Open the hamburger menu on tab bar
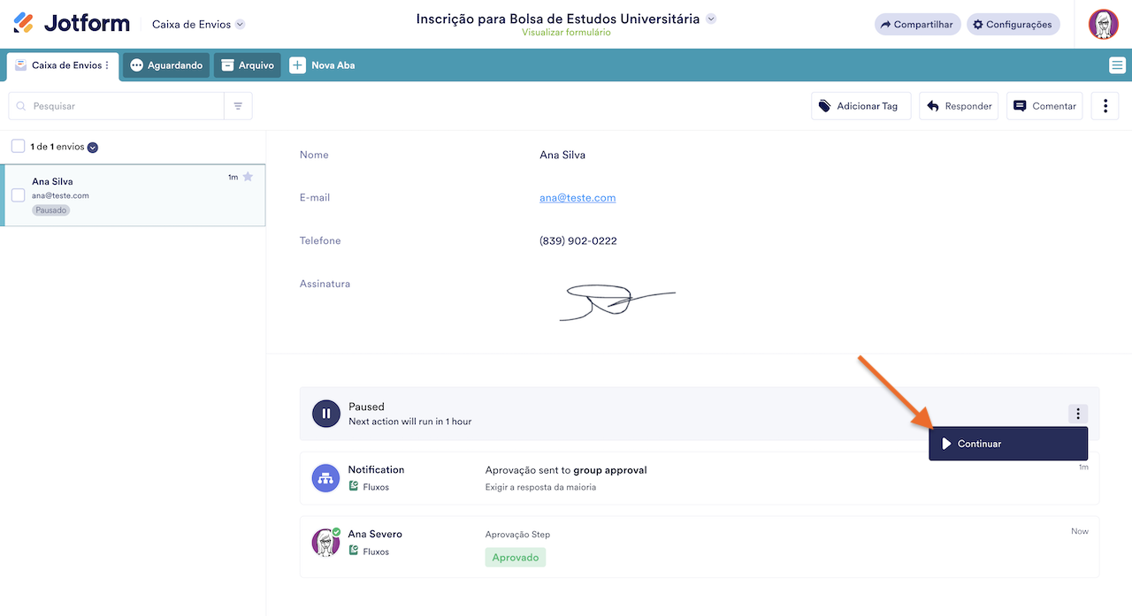The image size is (1132, 616). [x=1117, y=65]
